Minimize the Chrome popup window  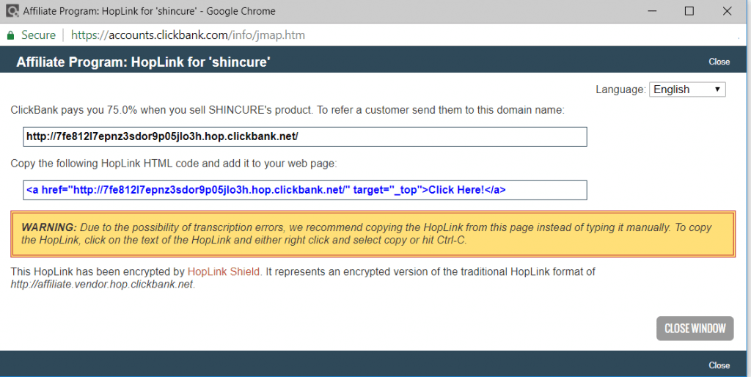(652, 10)
